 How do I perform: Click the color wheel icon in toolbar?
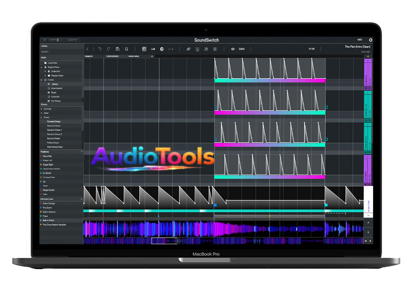[x=162, y=49]
